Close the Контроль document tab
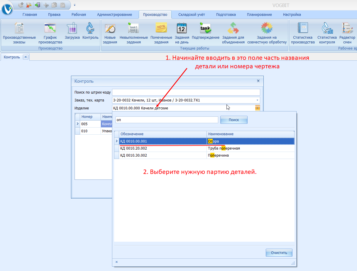Screen dimensions: 357x271 coord(26,57)
